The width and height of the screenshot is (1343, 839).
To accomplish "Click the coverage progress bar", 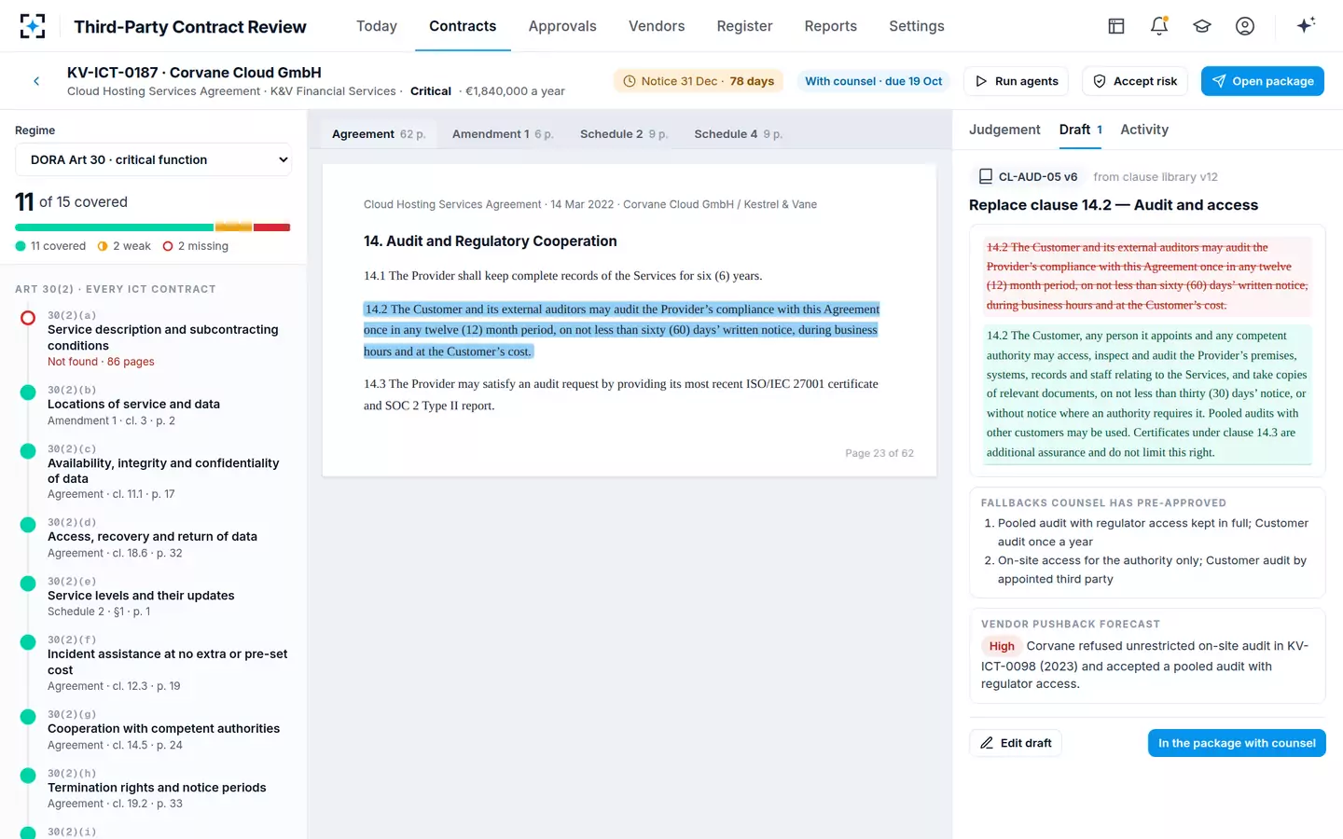I will (x=153, y=227).
